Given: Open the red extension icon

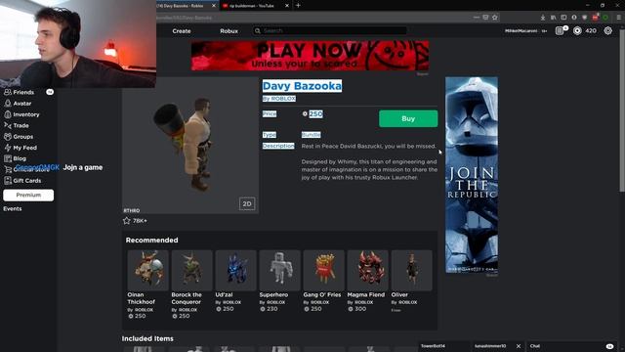Looking at the screenshot, I should (x=595, y=18).
